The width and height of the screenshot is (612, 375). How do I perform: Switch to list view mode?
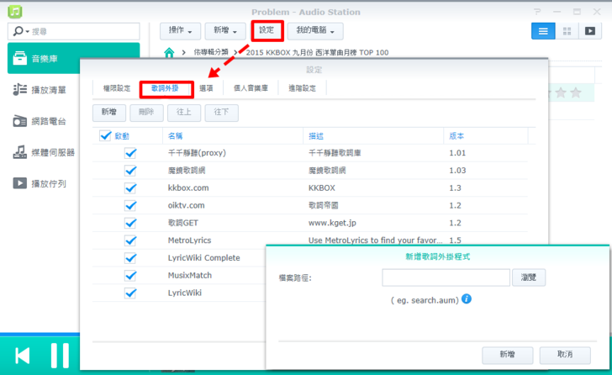click(x=542, y=30)
